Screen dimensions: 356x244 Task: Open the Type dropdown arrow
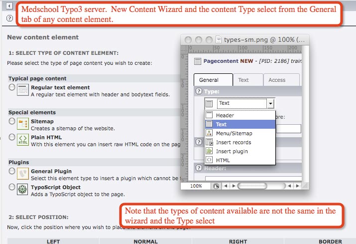click(270, 104)
